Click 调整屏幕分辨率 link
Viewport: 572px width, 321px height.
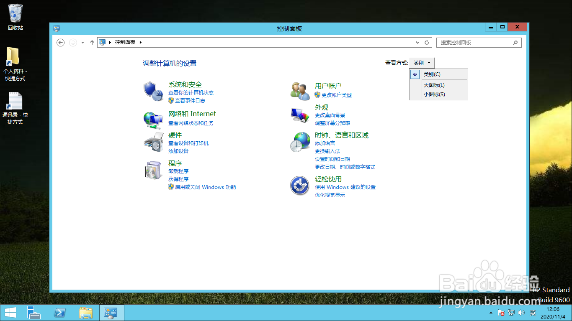(x=332, y=123)
